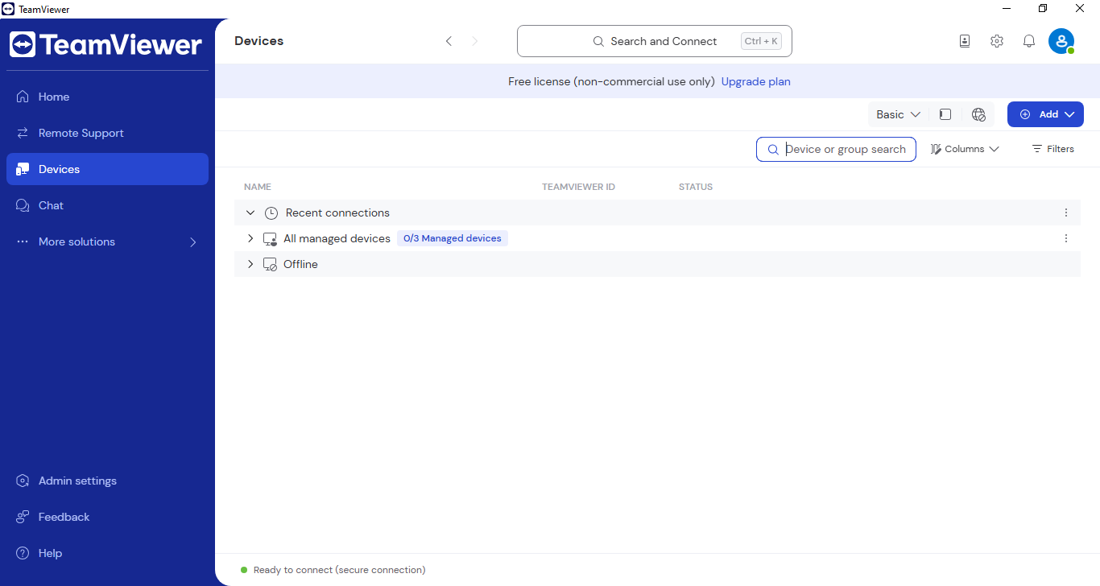
Task: Click the globe icon beside Basic
Action: tap(978, 114)
